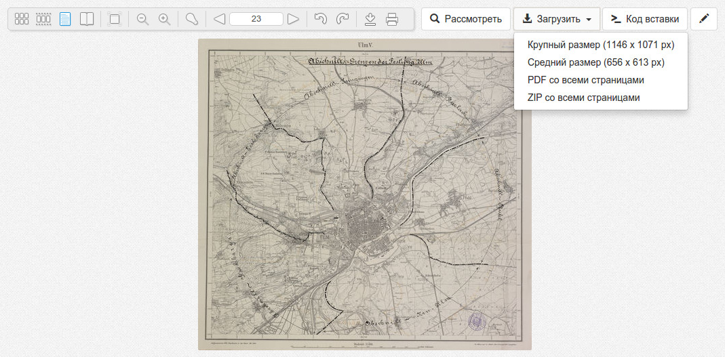The image size is (725, 357).
Task: Rotate the page clockwise
Action: pyautogui.click(x=342, y=19)
